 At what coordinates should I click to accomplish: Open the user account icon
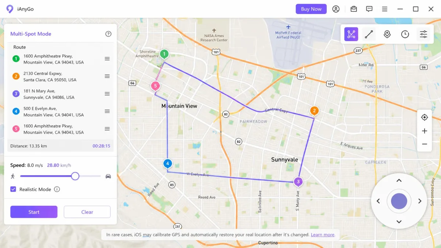click(336, 9)
